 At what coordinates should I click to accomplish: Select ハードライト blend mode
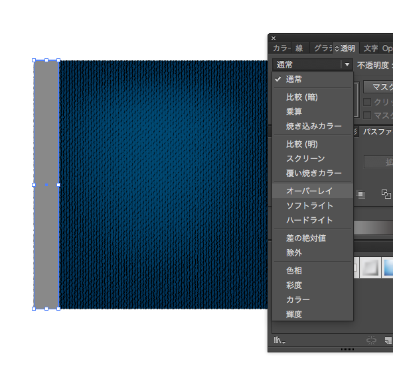tap(313, 220)
